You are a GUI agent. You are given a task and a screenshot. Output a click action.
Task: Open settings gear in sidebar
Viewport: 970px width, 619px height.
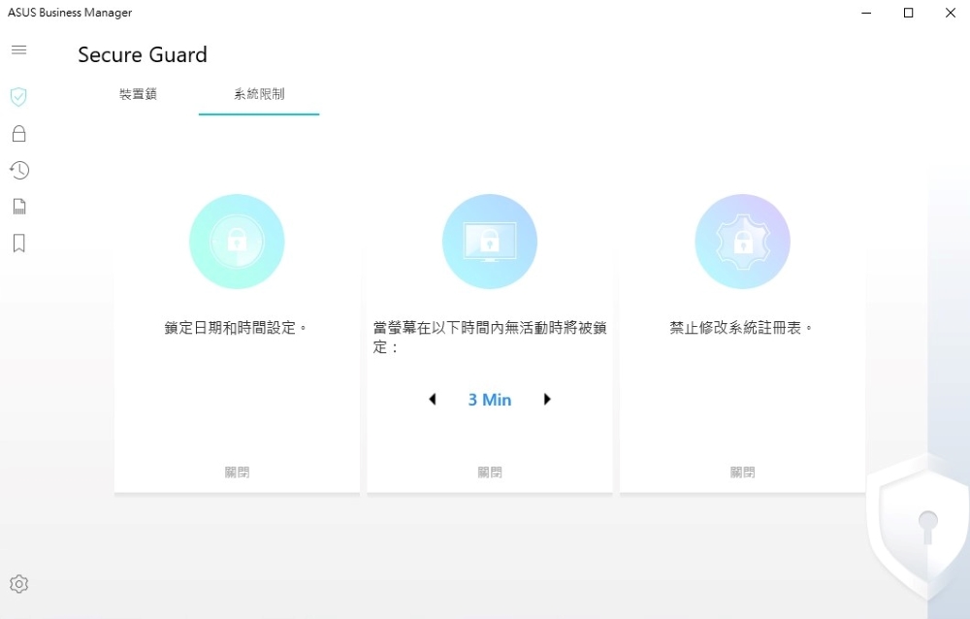[x=18, y=584]
